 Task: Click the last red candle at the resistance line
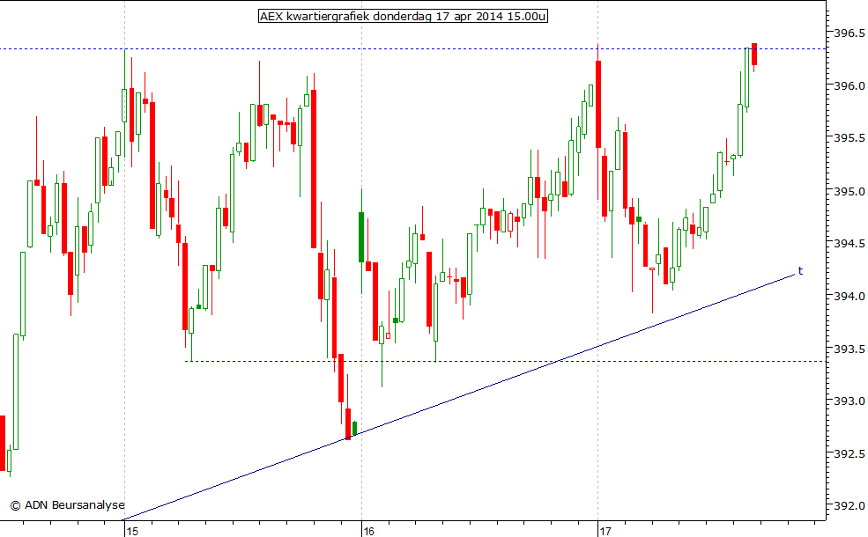[754, 55]
